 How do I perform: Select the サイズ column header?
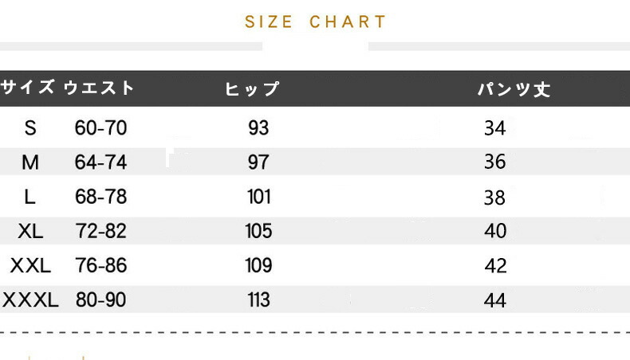(28, 88)
